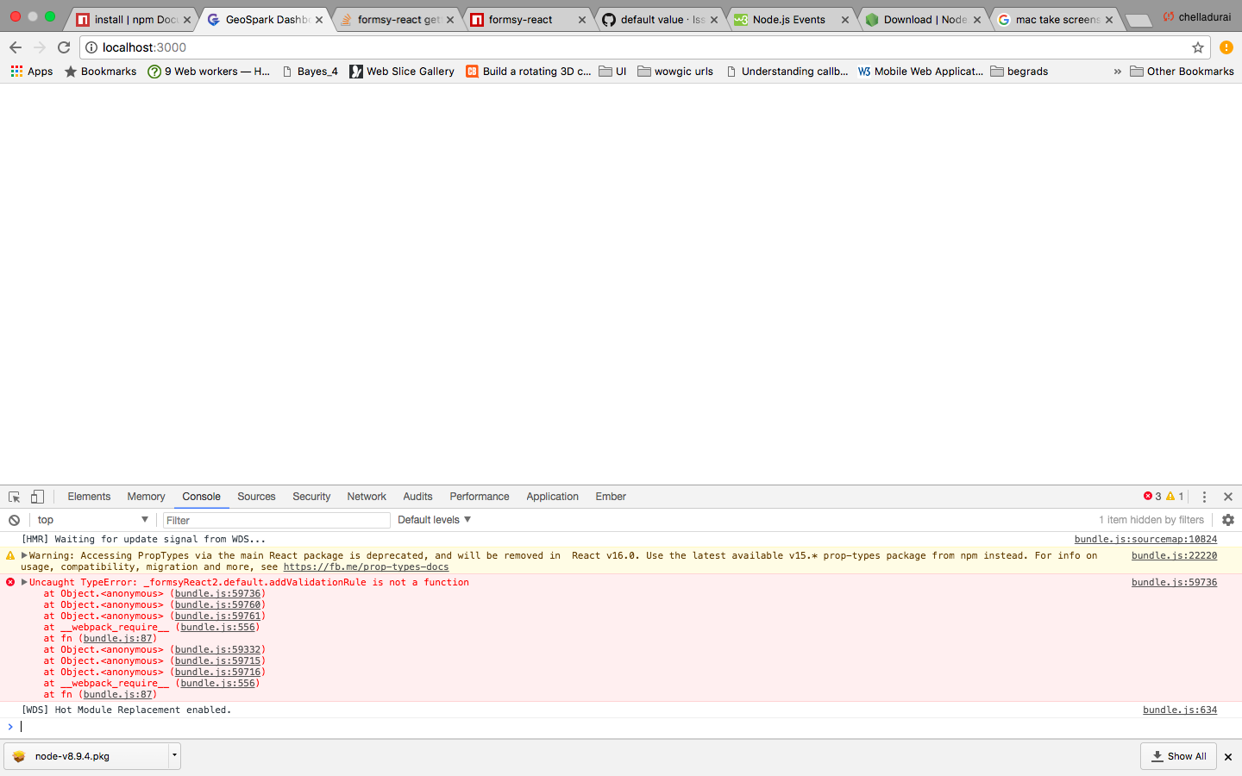Viewport: 1242px width, 776px height.
Task: Show bookmarks overflow chevron
Action: pos(1117,72)
